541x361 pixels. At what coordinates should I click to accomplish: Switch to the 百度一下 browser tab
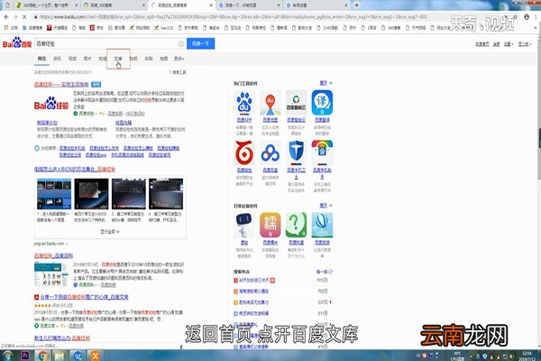249,5
